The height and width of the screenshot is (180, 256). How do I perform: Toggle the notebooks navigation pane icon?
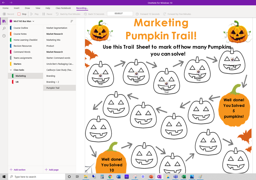click(4, 21)
